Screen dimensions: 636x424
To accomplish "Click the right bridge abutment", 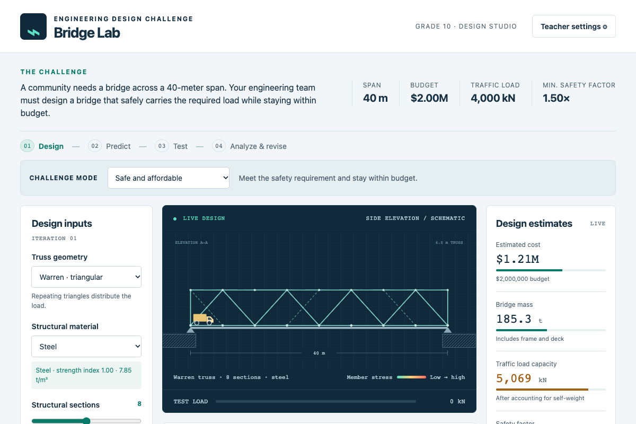I will click(459, 341).
